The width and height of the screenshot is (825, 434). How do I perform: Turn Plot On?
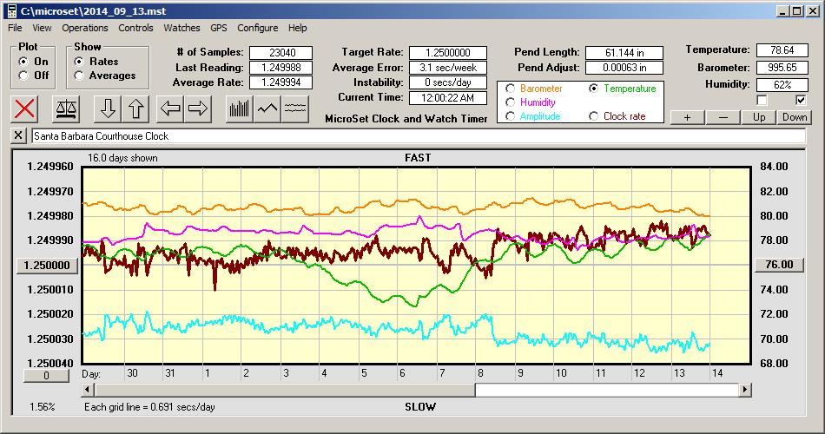(x=23, y=62)
